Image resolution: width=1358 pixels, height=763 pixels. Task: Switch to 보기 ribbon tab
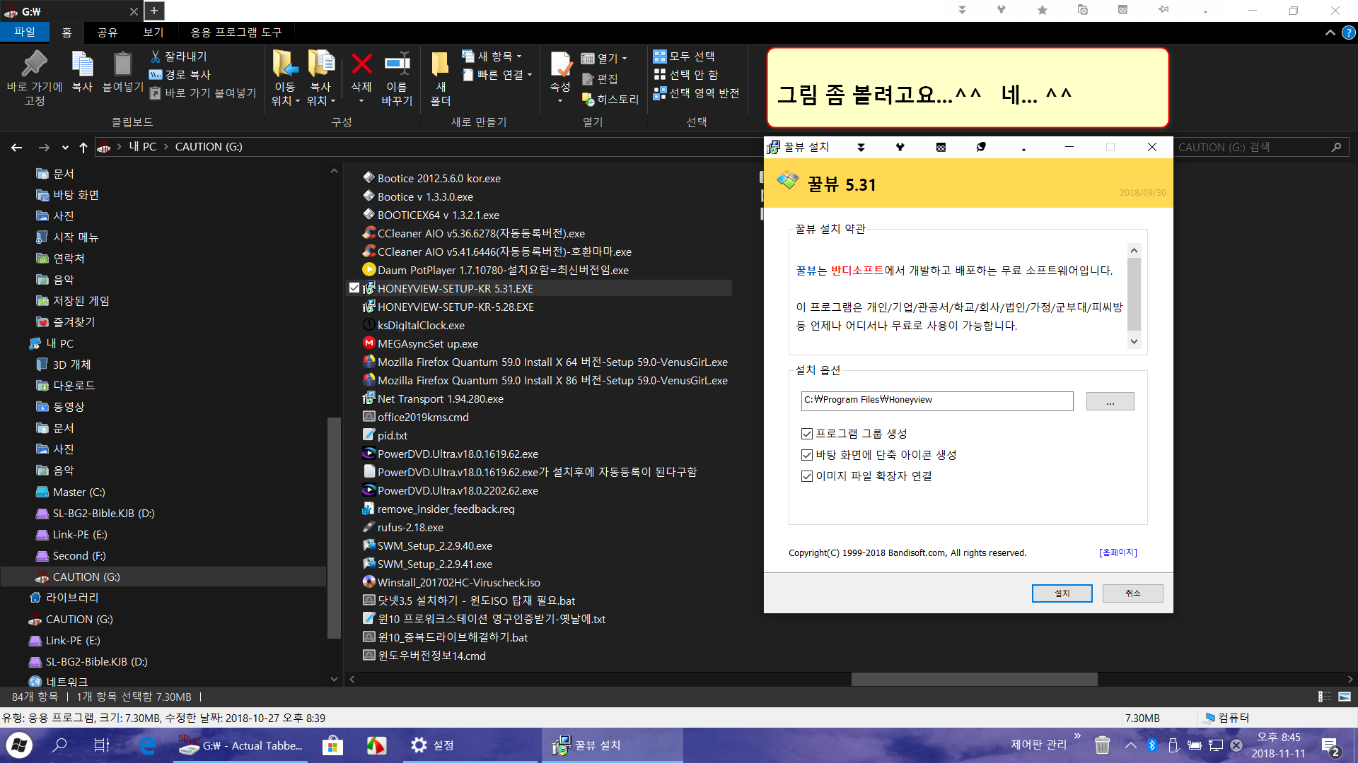click(153, 32)
